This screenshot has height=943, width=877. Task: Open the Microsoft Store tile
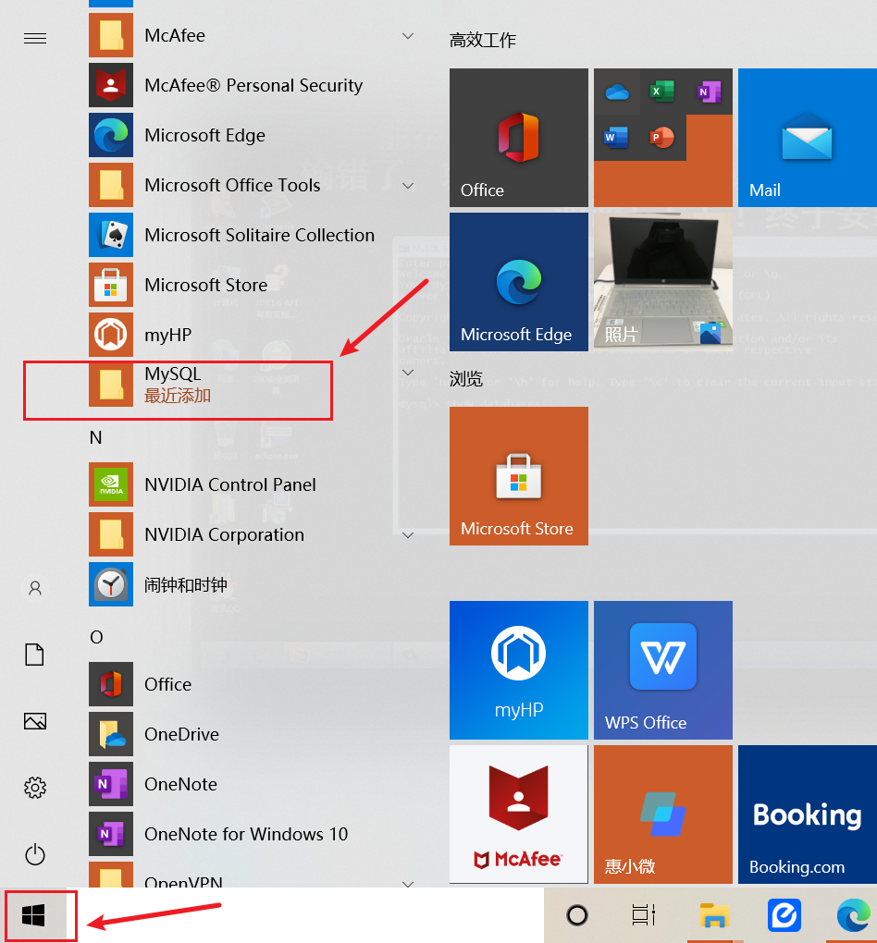[x=519, y=476]
